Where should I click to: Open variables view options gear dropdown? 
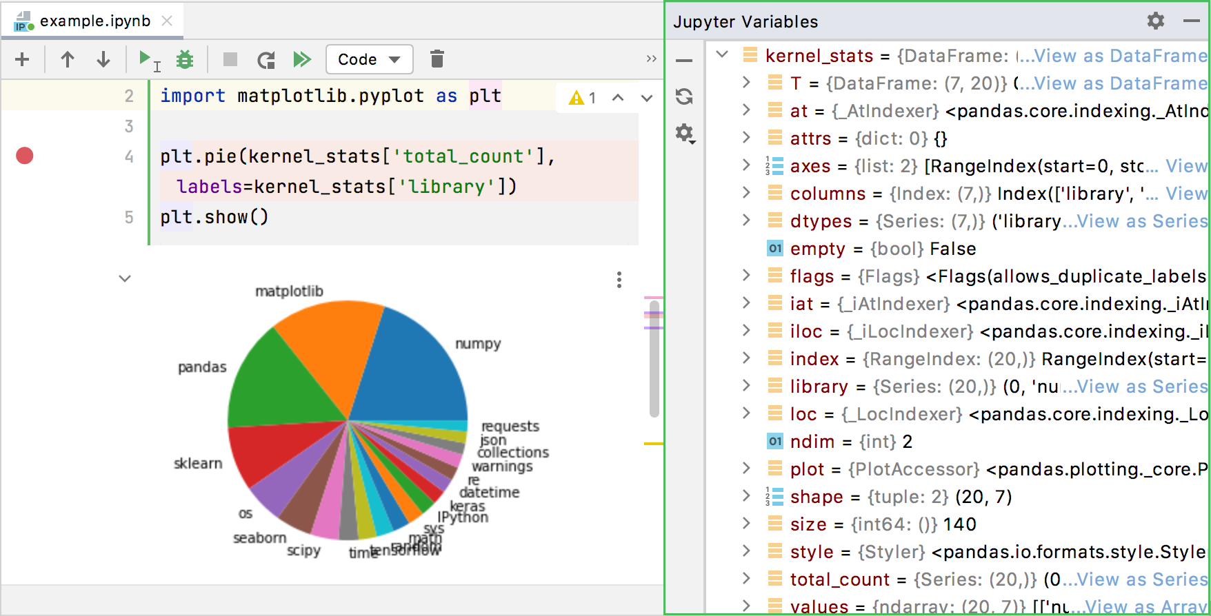pos(685,133)
